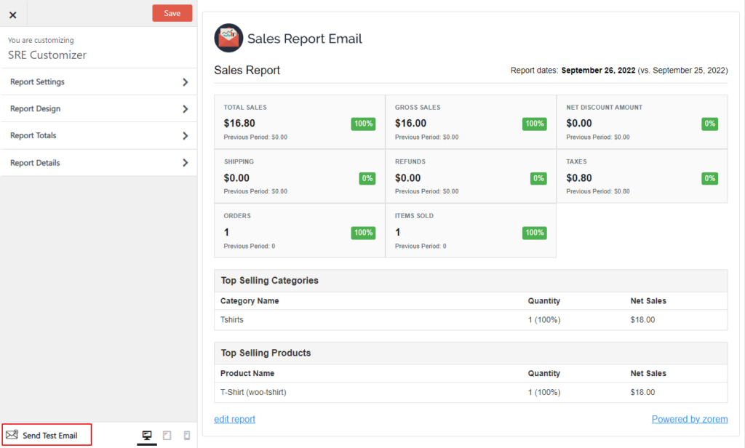Open the Report Details panel
The height and width of the screenshot is (448, 745).
point(99,162)
